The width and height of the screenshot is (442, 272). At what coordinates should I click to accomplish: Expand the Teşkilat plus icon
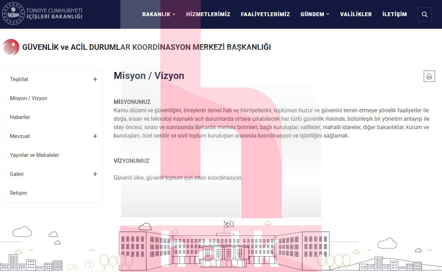[x=95, y=79]
